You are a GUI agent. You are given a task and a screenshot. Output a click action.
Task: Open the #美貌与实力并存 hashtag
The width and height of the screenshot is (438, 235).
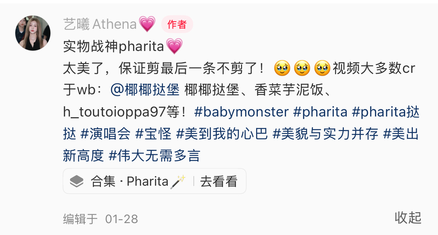coord(325,134)
